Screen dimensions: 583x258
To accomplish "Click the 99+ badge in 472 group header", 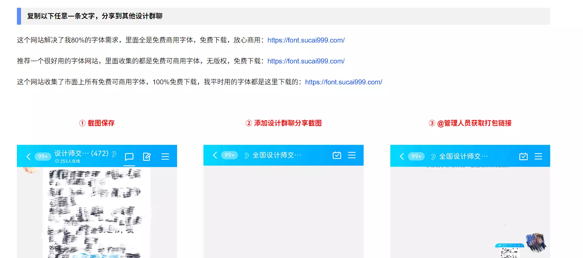I will (x=43, y=156).
